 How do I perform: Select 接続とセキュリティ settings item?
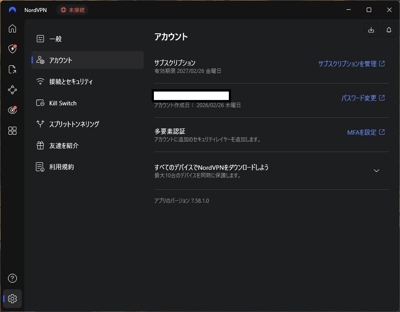(x=71, y=82)
